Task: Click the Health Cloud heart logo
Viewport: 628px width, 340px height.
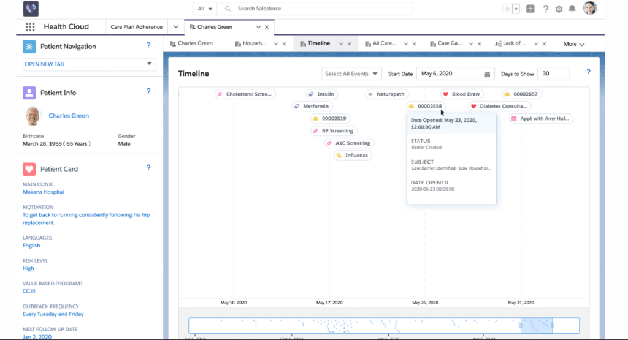Action: 31,9
